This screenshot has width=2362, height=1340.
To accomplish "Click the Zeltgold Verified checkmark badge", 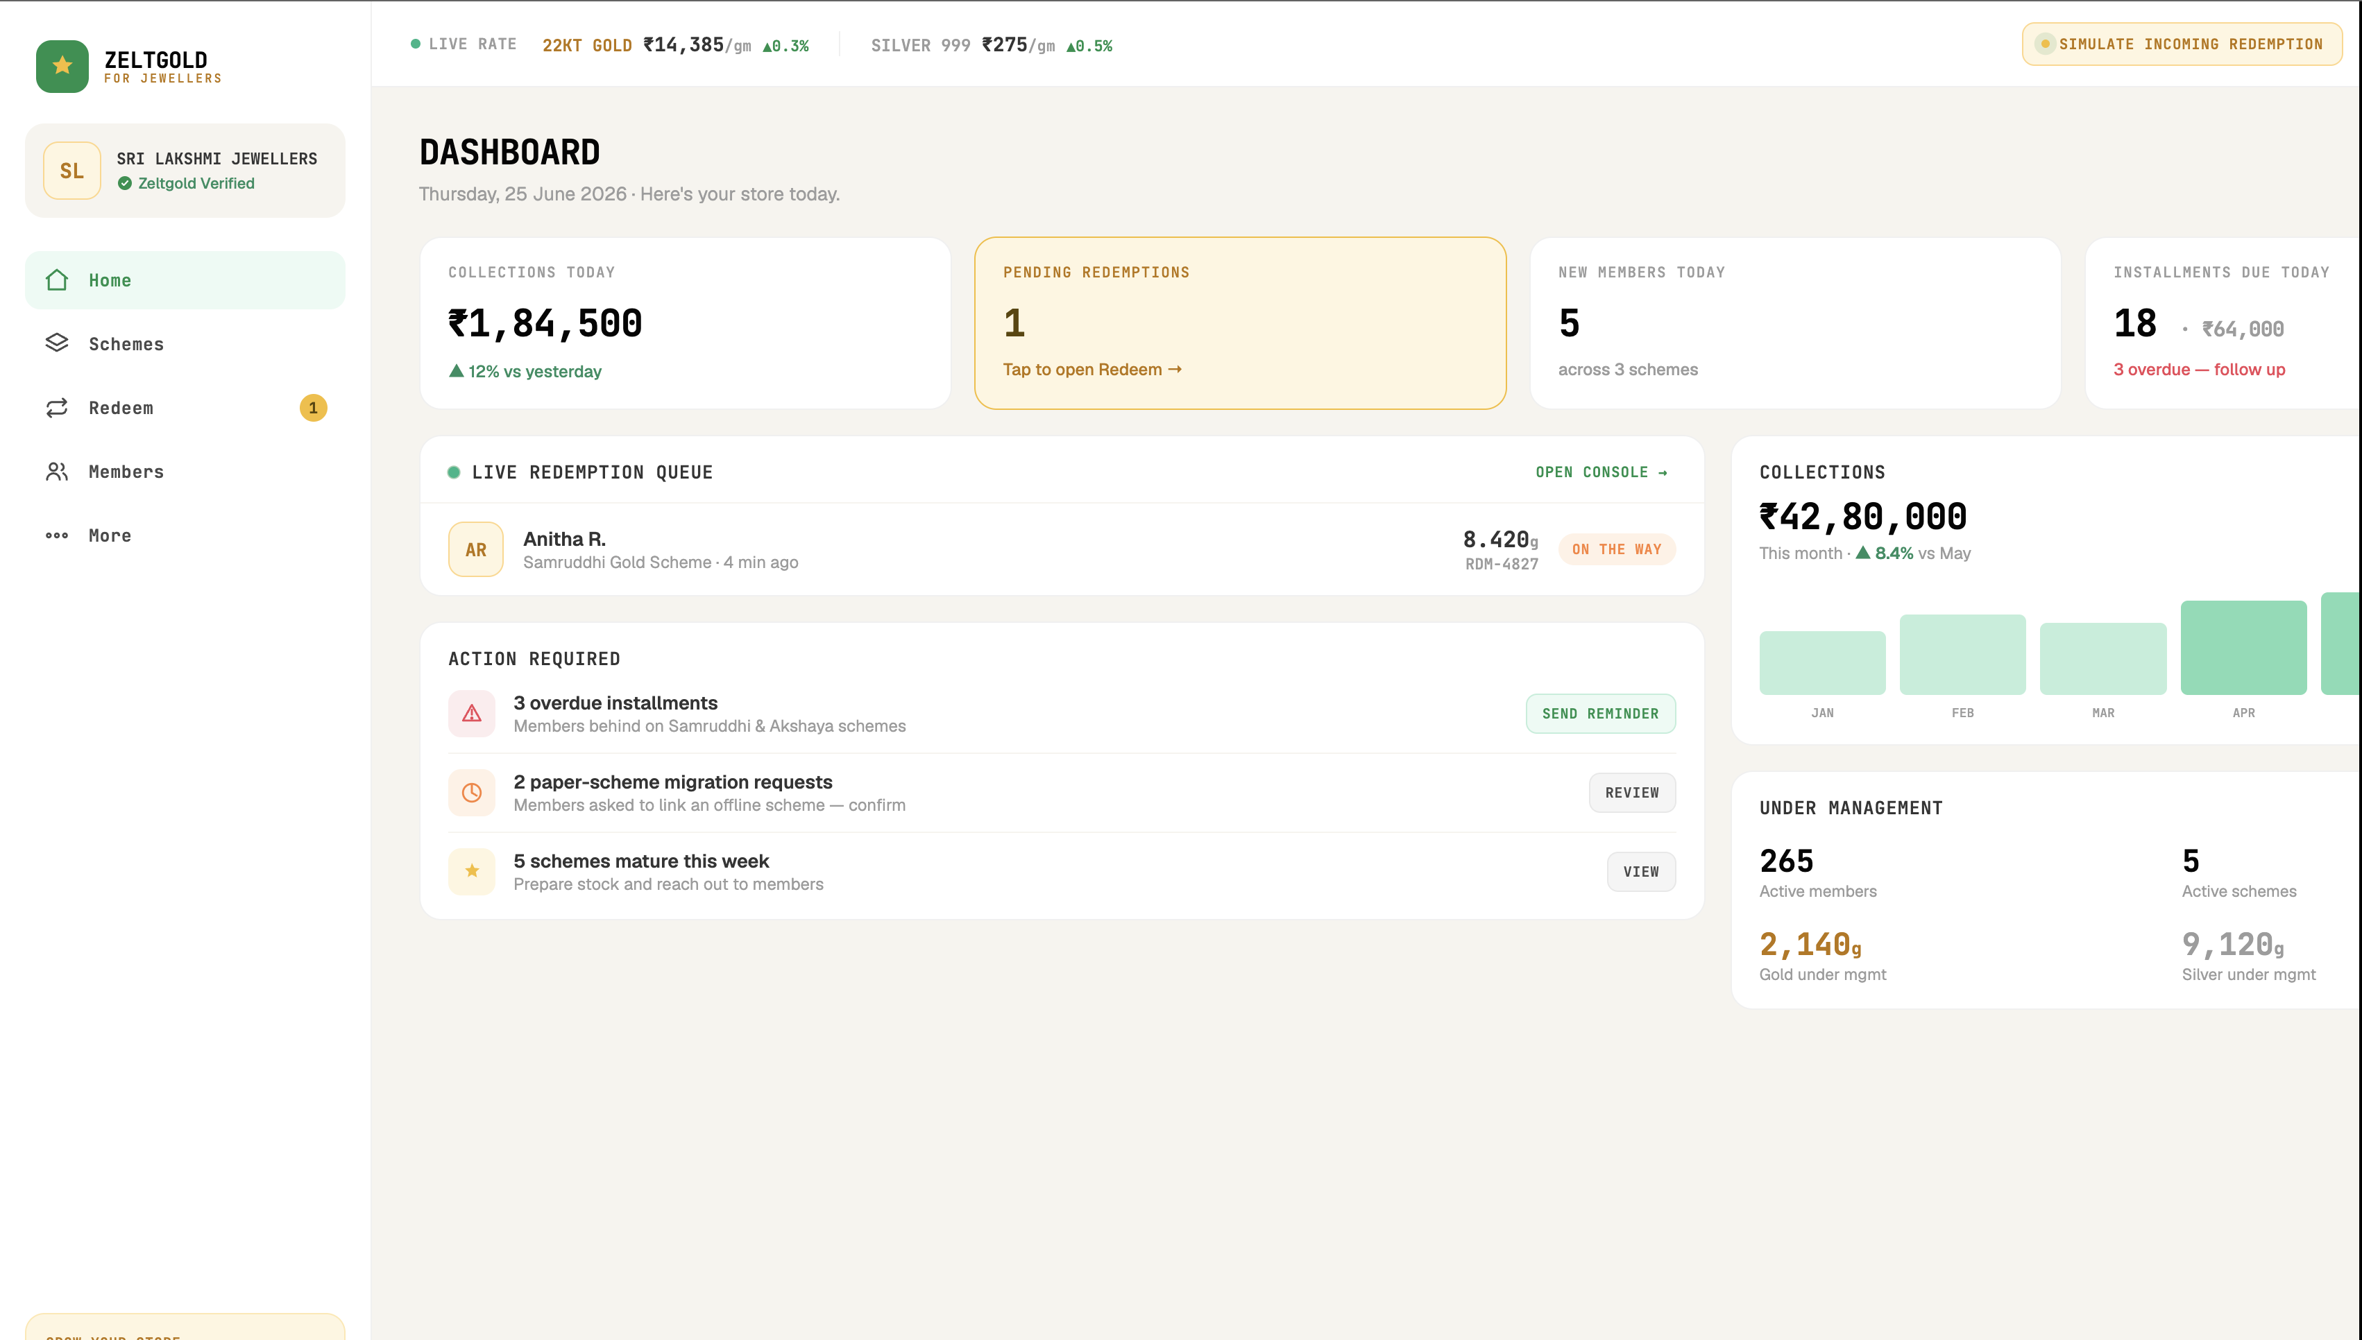I will [x=124, y=183].
